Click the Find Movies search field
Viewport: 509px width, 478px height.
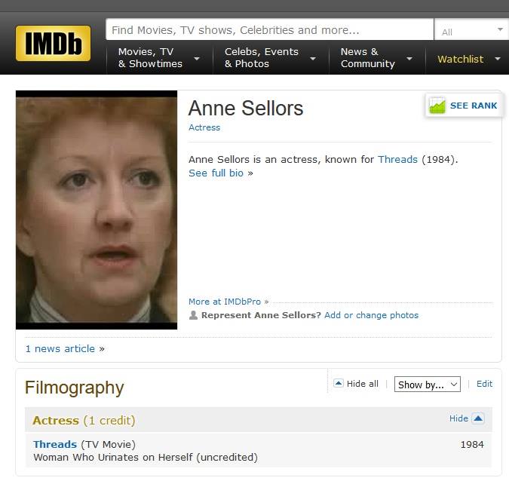[270, 29]
